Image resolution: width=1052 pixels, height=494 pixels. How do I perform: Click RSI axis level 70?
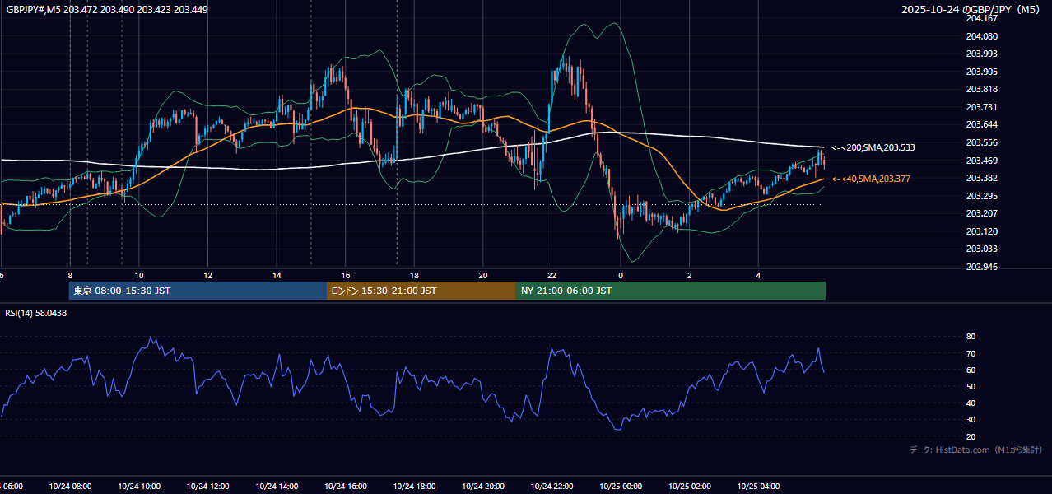971,353
